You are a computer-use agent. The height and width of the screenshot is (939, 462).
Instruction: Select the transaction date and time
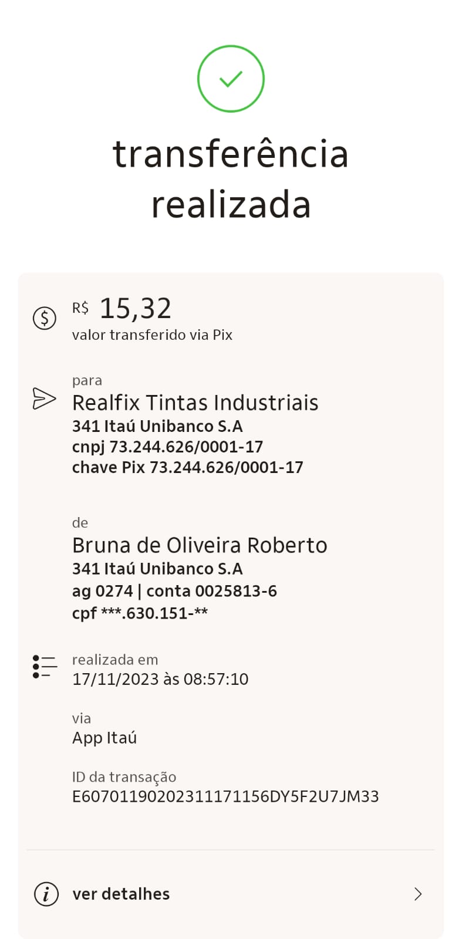(160, 679)
